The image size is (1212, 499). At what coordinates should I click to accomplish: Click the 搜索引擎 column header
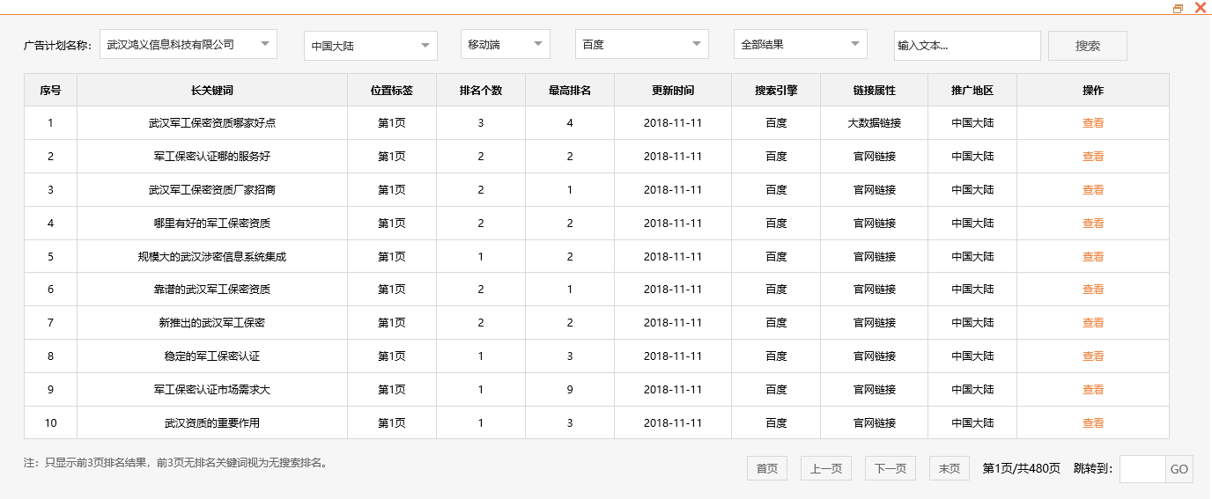(x=776, y=90)
